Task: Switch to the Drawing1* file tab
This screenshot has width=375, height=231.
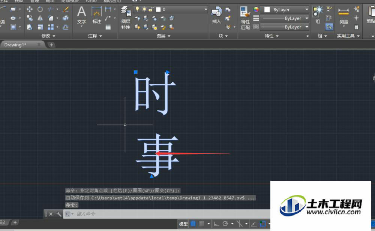Action: point(15,45)
